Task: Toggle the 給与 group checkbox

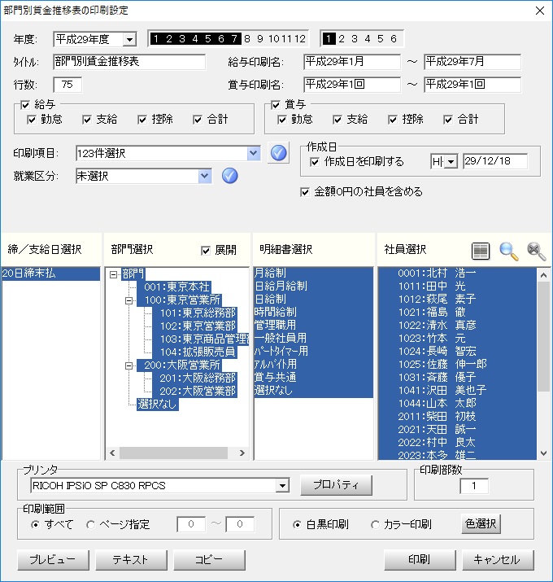Action: coord(25,105)
